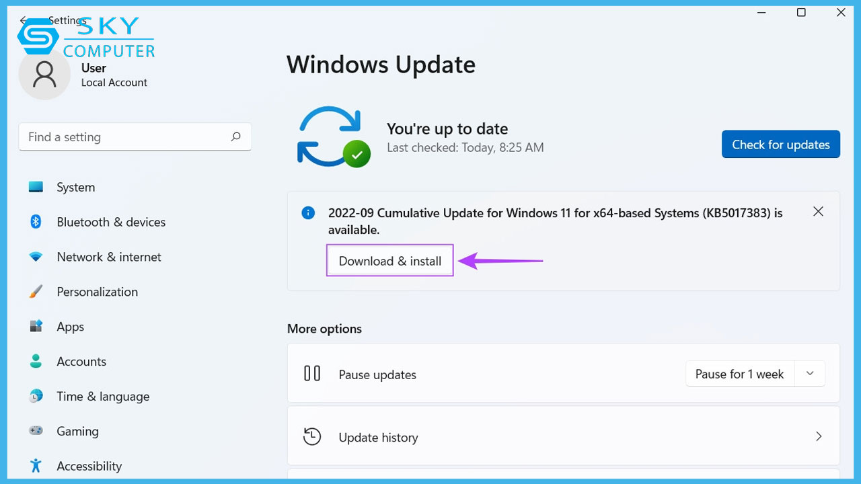Click the System monitor icon in sidebar

click(36, 188)
